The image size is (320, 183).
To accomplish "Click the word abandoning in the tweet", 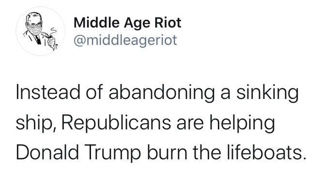I will [162, 94].
